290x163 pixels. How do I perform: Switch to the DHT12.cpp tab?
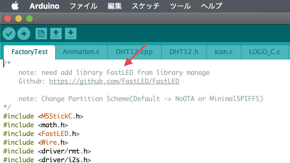tap(134, 52)
